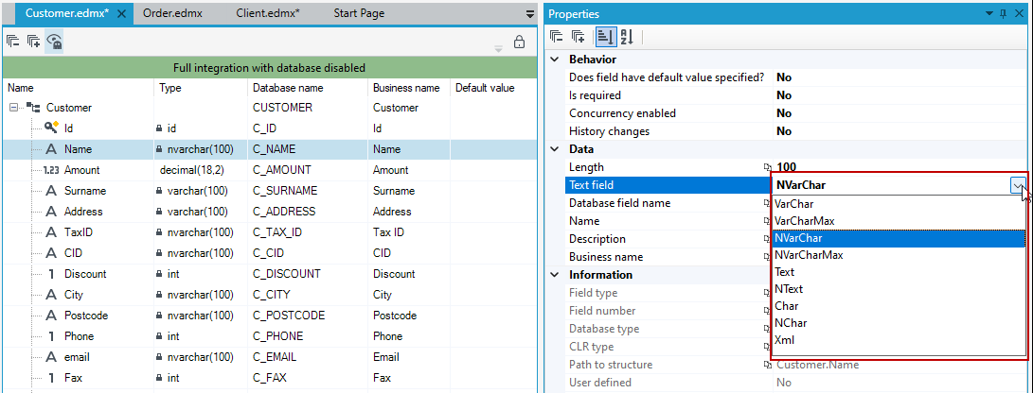Collapse the Information section
The height and width of the screenshot is (393, 1033).
(554, 275)
